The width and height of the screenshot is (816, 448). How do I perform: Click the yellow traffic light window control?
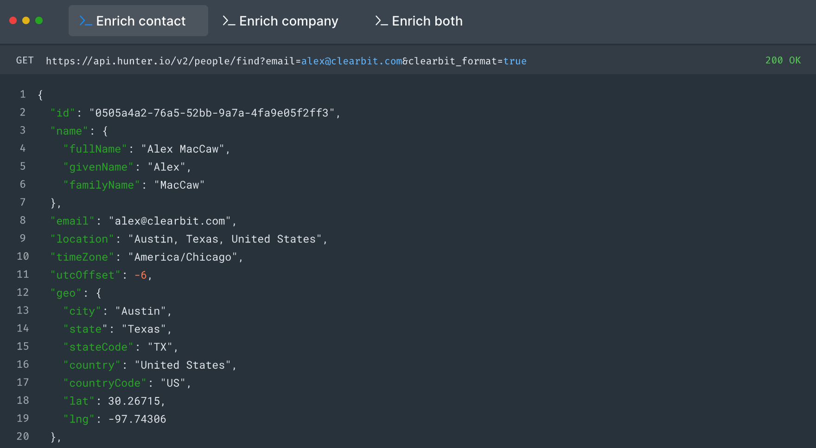click(26, 21)
